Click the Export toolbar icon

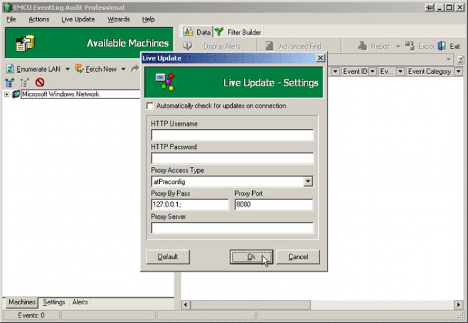tap(410, 46)
